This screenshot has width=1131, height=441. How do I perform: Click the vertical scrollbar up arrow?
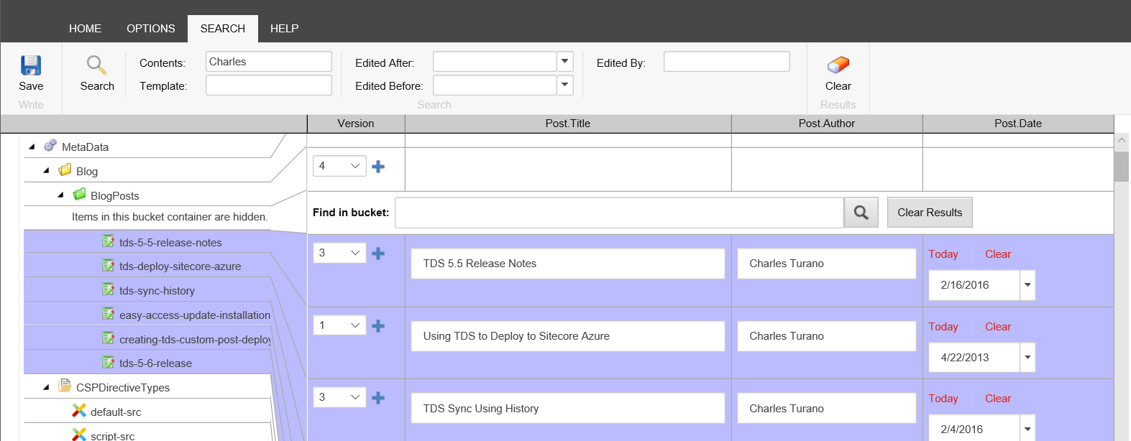point(1122,141)
